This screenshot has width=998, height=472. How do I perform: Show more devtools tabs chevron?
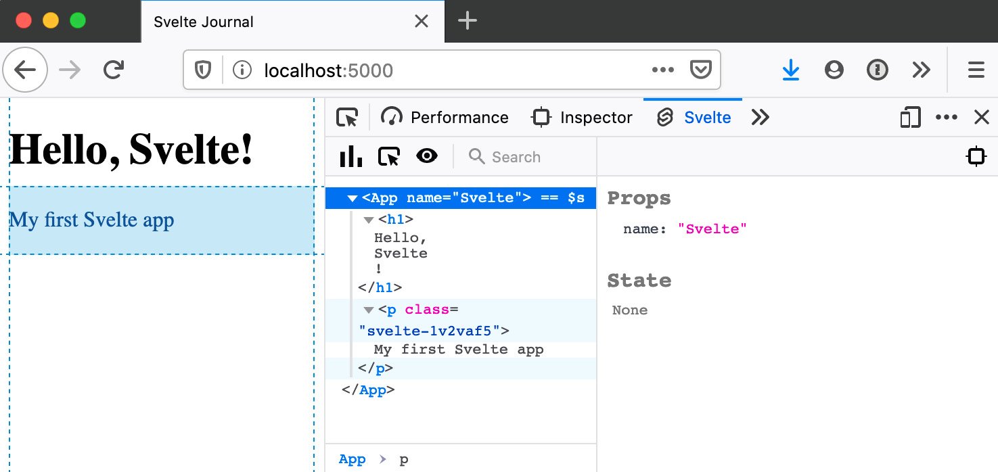(761, 118)
